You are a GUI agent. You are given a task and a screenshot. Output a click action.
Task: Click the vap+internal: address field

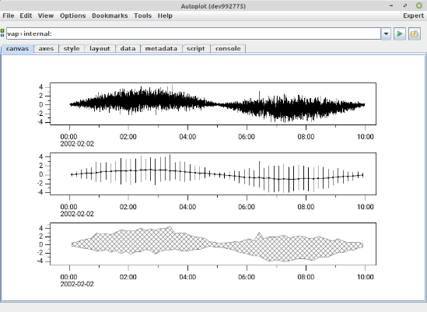pos(194,33)
